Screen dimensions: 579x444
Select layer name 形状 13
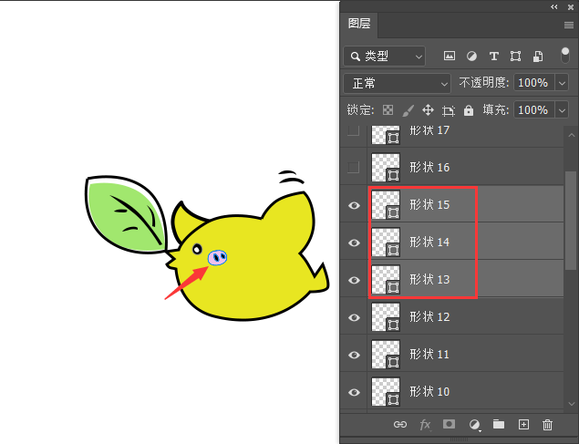pos(429,279)
